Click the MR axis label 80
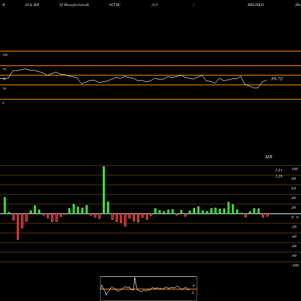The width and height of the screenshot is (301, 301). (x=294, y=179)
